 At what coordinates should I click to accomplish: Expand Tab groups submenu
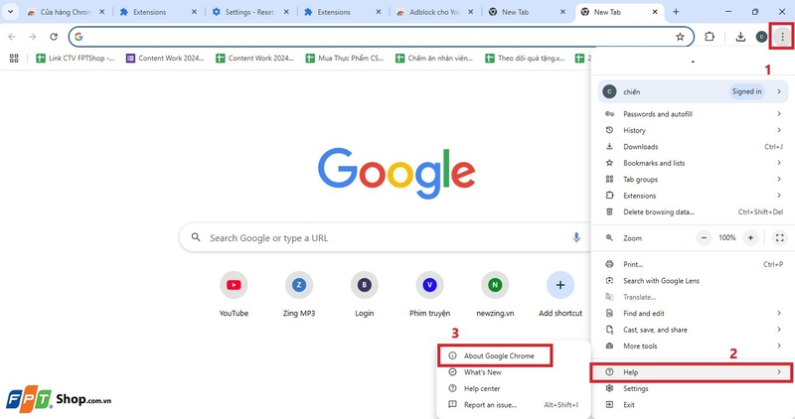click(x=693, y=179)
